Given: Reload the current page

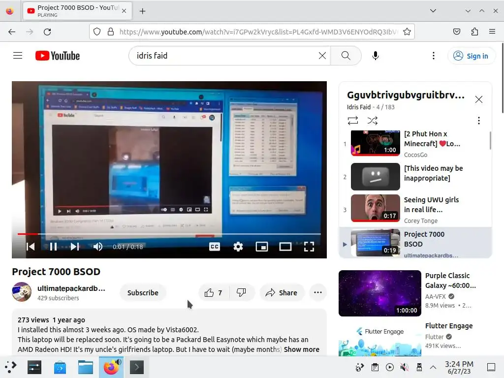Looking at the screenshot, I should coord(47,31).
